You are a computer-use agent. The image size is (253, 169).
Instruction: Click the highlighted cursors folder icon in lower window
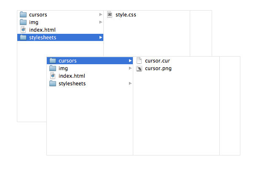point(53,61)
